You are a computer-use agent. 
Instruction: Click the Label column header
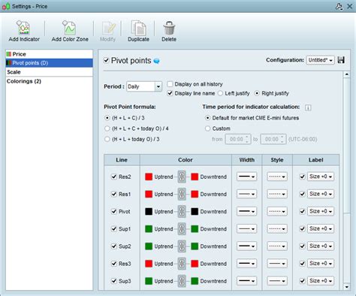(315, 160)
